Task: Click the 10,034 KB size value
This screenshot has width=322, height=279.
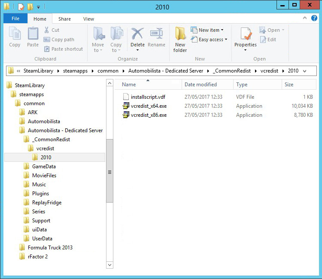Action: (x=302, y=106)
